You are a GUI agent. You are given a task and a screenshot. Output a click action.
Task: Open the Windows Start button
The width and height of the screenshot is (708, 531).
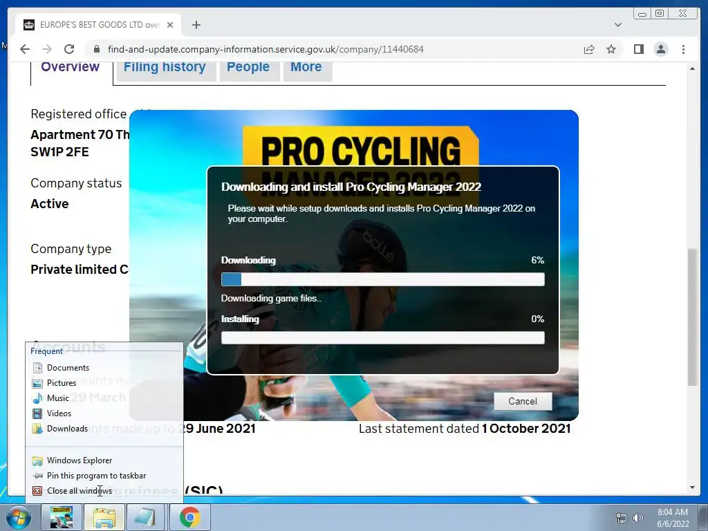point(19,517)
